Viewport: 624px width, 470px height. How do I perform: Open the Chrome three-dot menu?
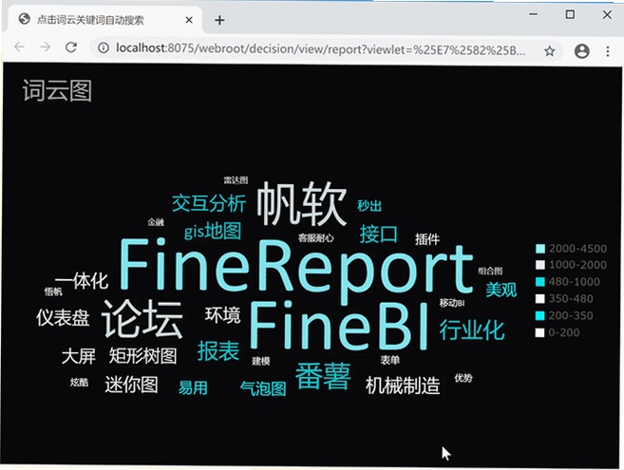tap(608, 51)
